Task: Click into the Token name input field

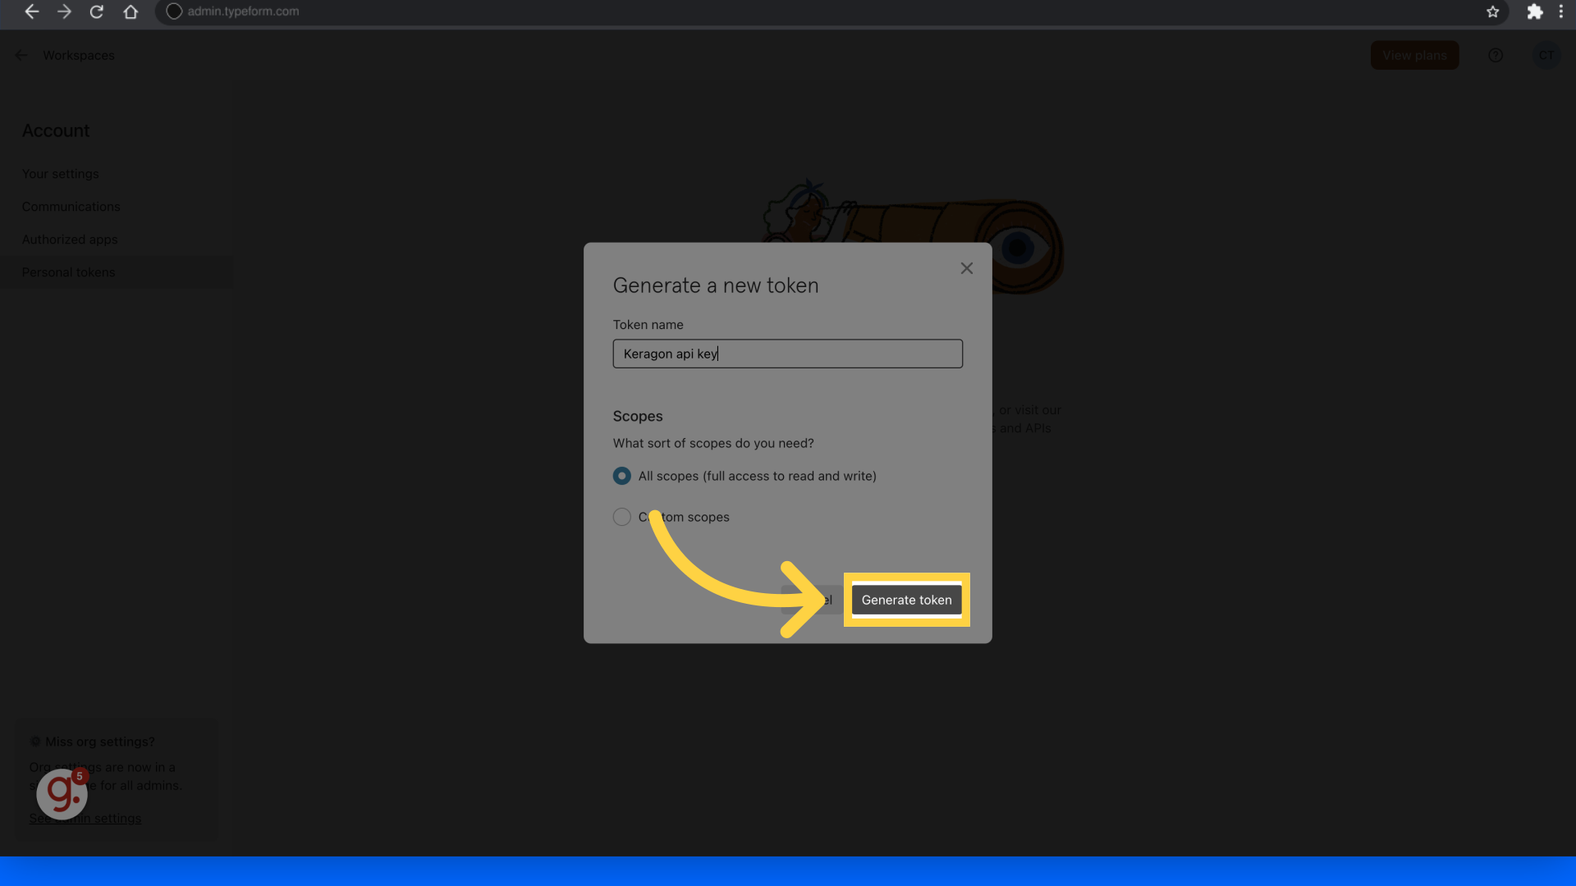Action: [787, 354]
